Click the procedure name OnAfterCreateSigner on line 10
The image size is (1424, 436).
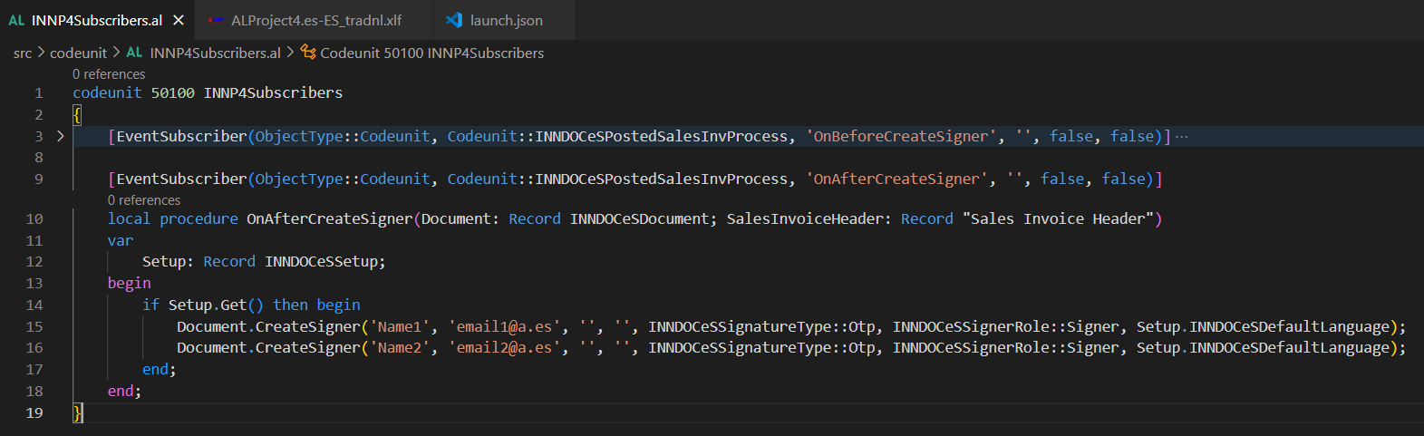(x=329, y=219)
